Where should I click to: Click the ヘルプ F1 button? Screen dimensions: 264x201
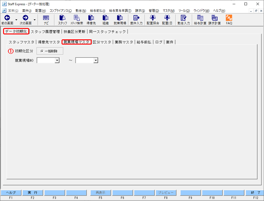point(11,193)
